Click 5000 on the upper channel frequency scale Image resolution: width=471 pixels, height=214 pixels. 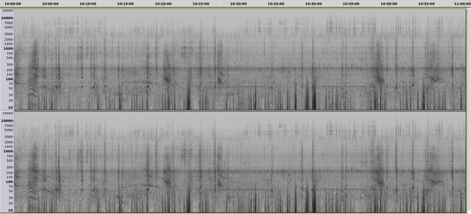tap(9, 27)
